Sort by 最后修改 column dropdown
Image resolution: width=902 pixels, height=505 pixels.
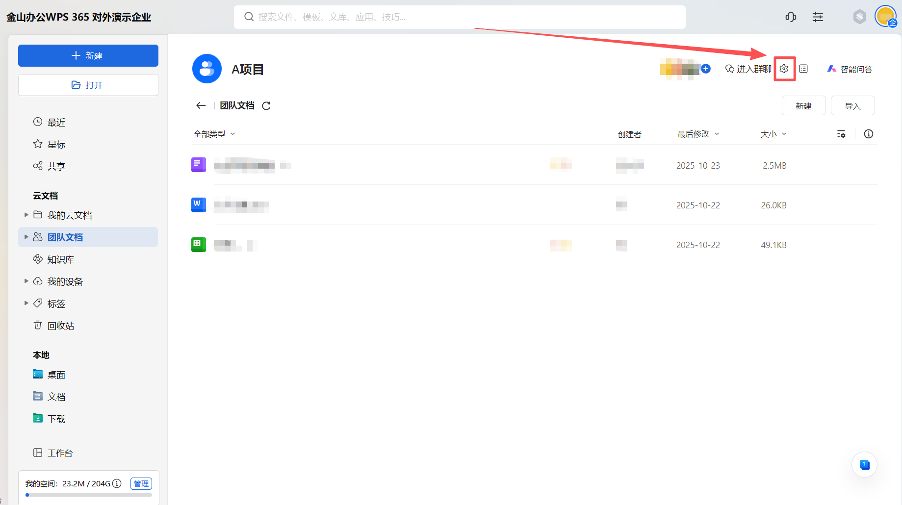pyautogui.click(x=698, y=134)
